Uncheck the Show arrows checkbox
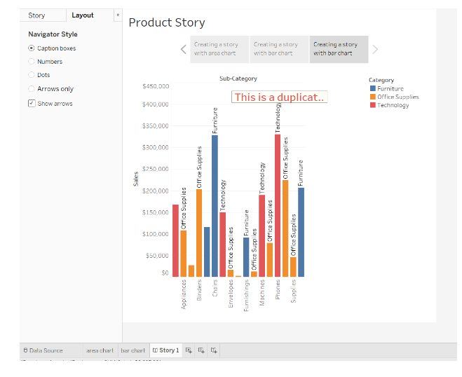Image resolution: width=462 pixels, height=377 pixels. 32,104
